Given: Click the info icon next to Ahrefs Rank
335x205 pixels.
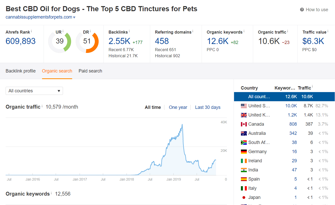Looking at the screenshot, I should tap(32, 31).
